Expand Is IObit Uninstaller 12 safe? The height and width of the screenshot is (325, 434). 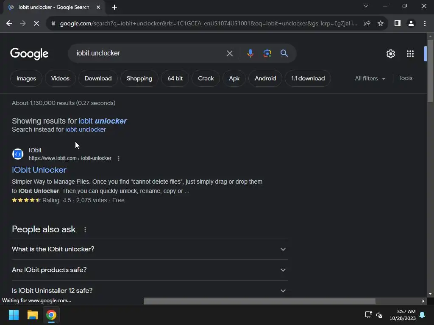[150, 290]
